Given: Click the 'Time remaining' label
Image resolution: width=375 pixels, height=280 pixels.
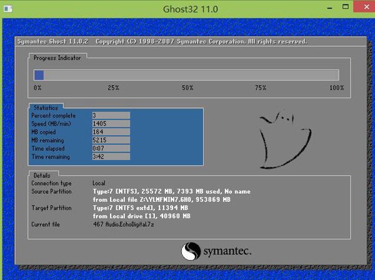Looking at the screenshot, I should point(51,157).
